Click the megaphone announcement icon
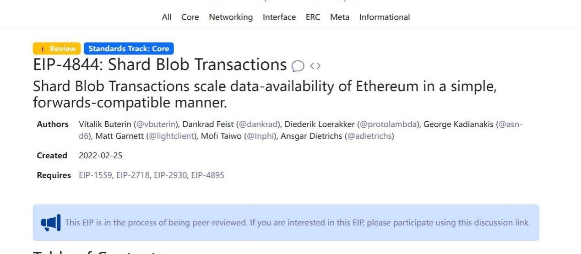This screenshot has width=581, height=254. click(x=50, y=223)
